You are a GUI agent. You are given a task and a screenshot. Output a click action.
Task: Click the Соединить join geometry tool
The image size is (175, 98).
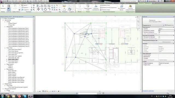[25, 10]
